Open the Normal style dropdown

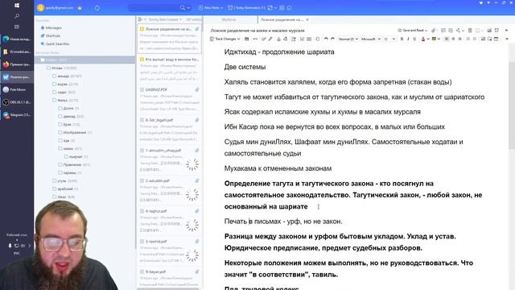tap(348, 39)
